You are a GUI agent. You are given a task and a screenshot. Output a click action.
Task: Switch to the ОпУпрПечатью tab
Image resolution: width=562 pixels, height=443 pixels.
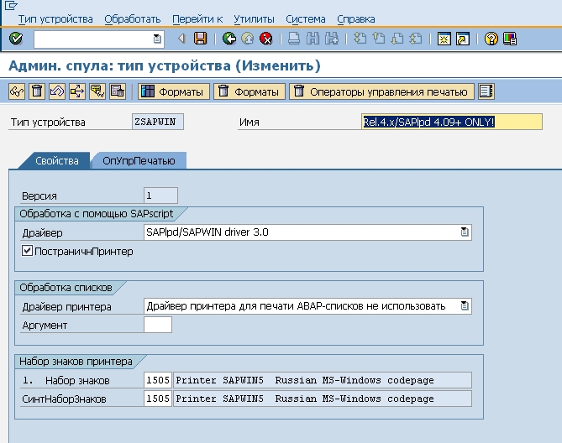click(x=139, y=160)
